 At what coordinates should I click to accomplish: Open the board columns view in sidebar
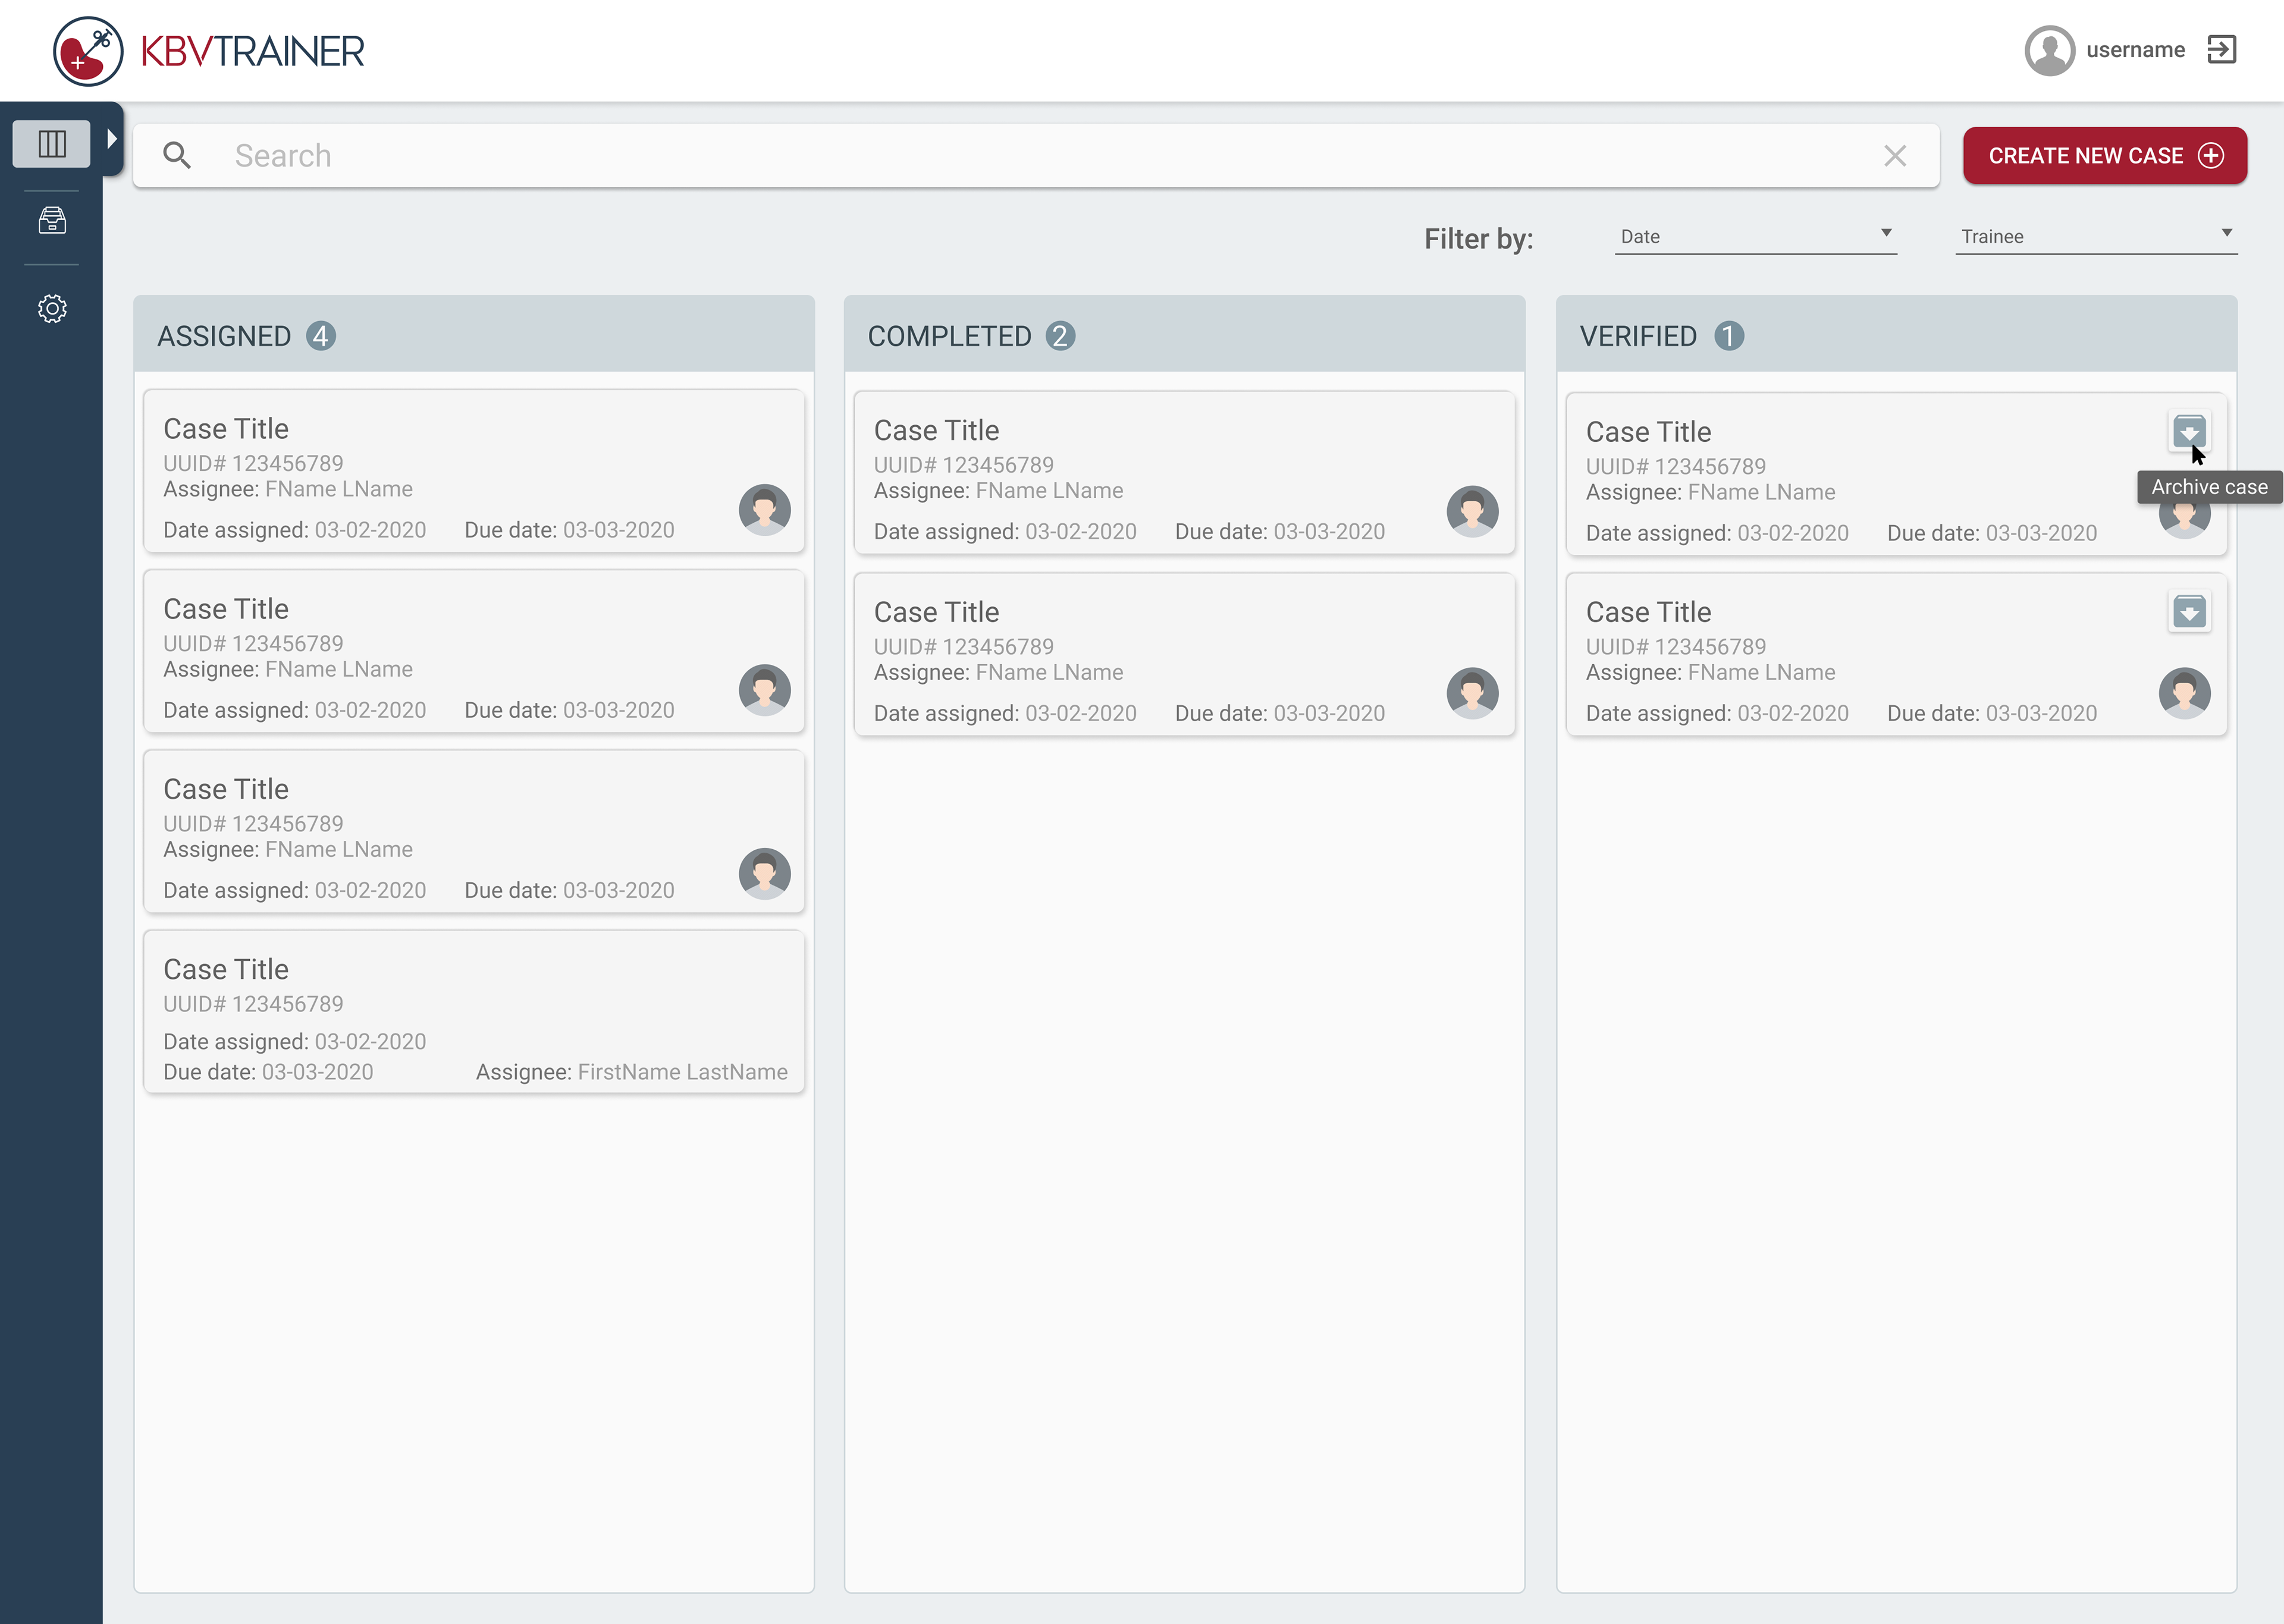52,144
